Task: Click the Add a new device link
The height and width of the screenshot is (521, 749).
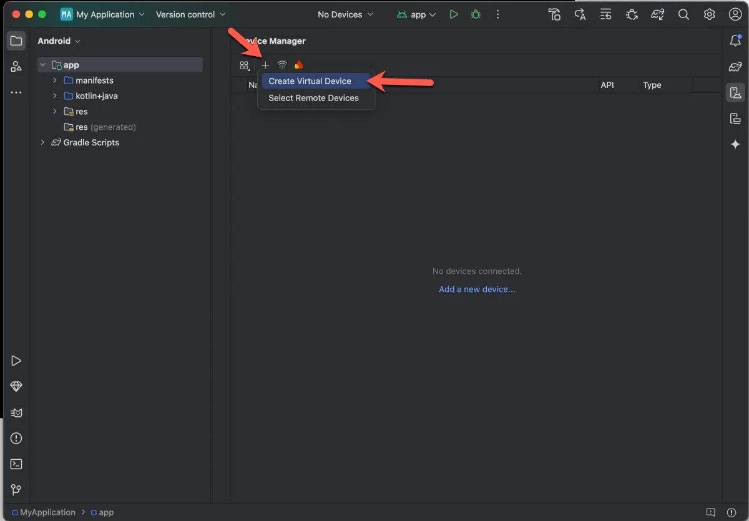Action: [477, 289]
